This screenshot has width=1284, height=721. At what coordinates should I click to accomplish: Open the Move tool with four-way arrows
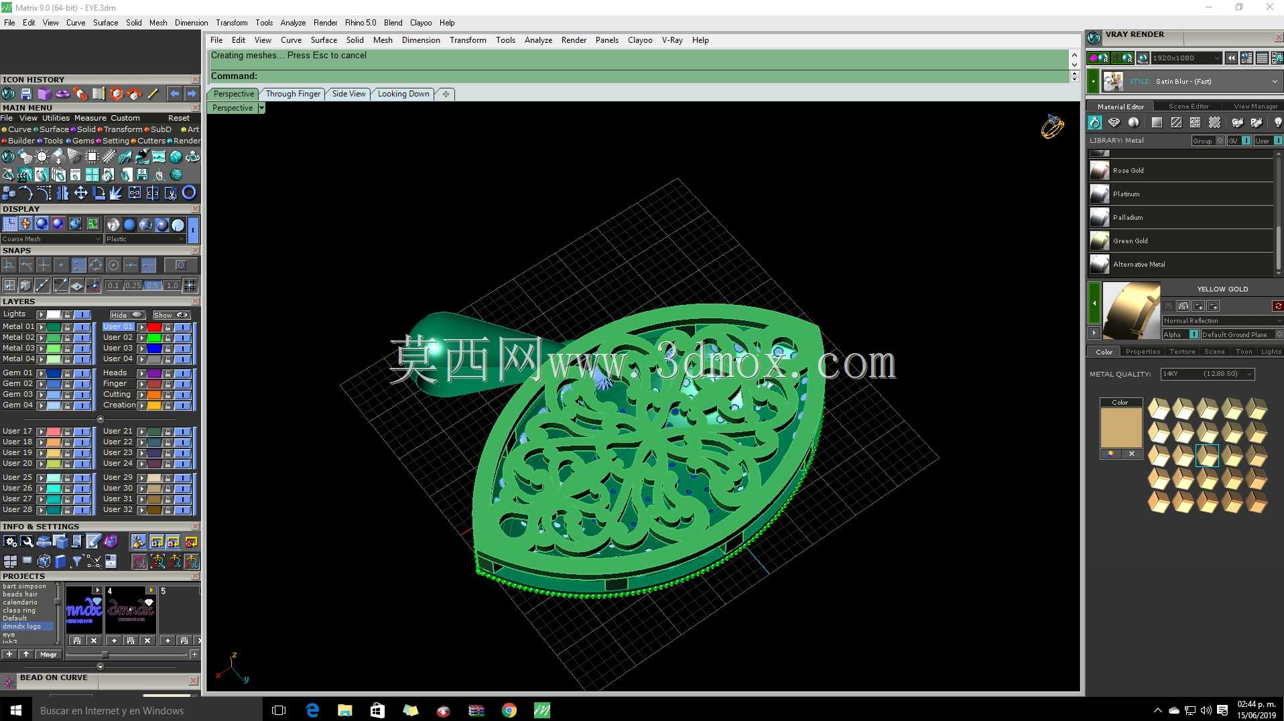[x=80, y=193]
